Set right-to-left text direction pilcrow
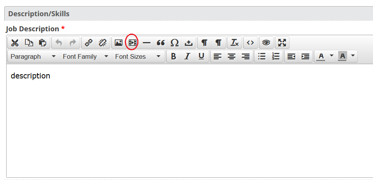The width and height of the screenshot is (373, 182). 218,43
